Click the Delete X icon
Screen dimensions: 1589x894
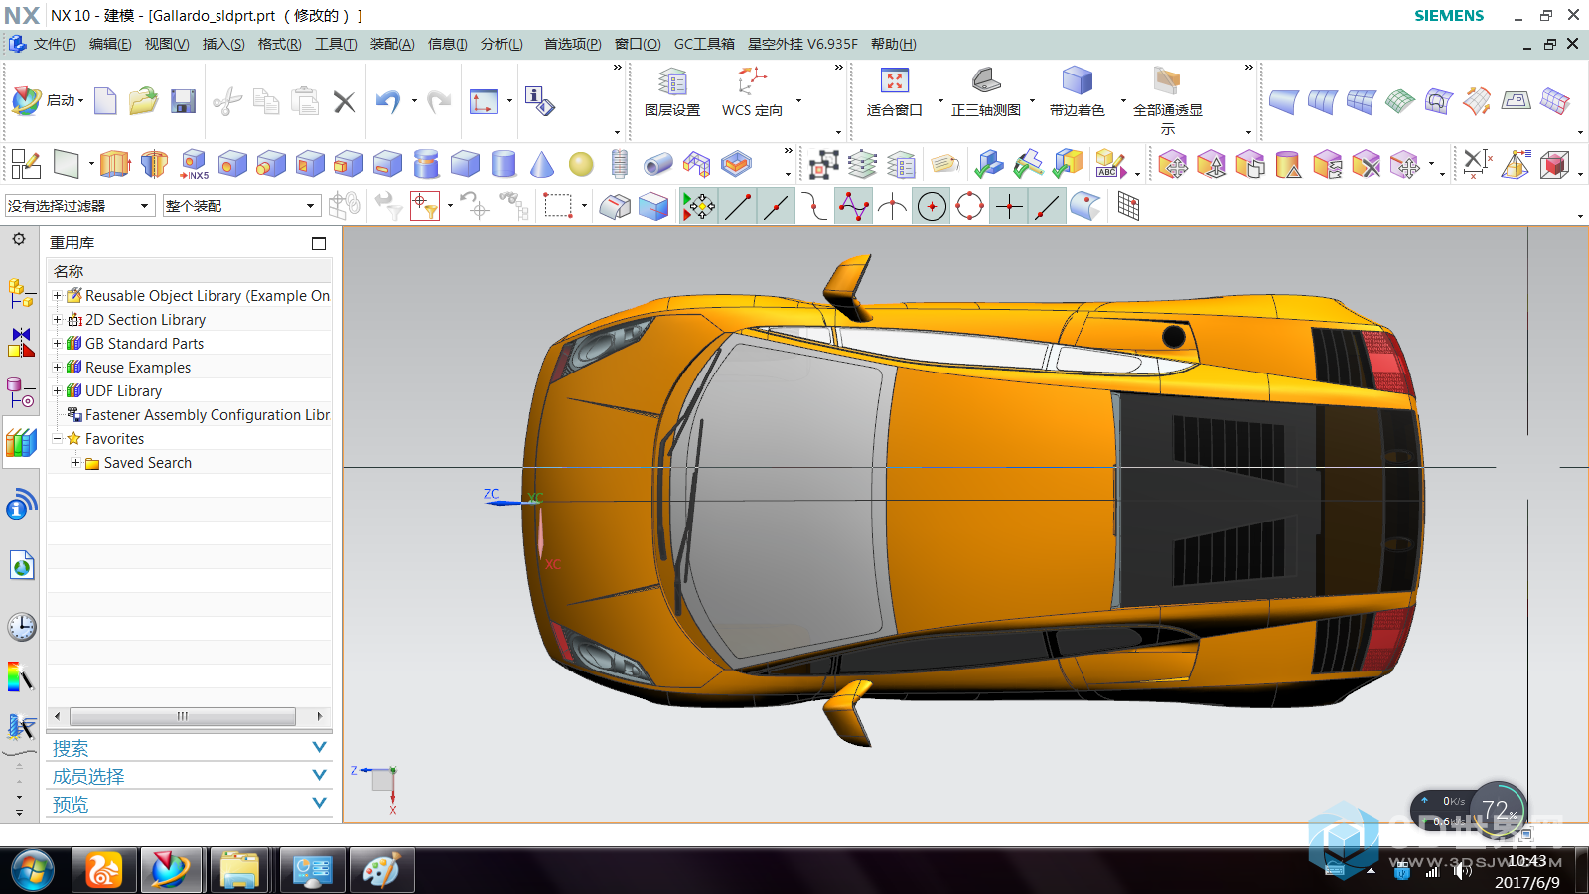(x=344, y=101)
